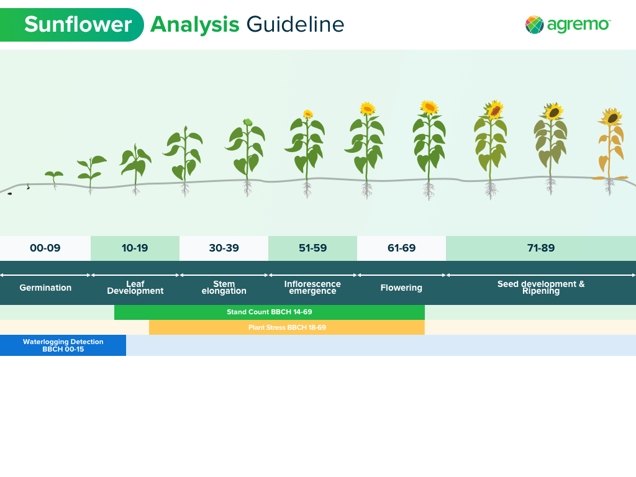Open the Inflorescence emergence label link
Screen dimensions: 636x477
point(312,288)
